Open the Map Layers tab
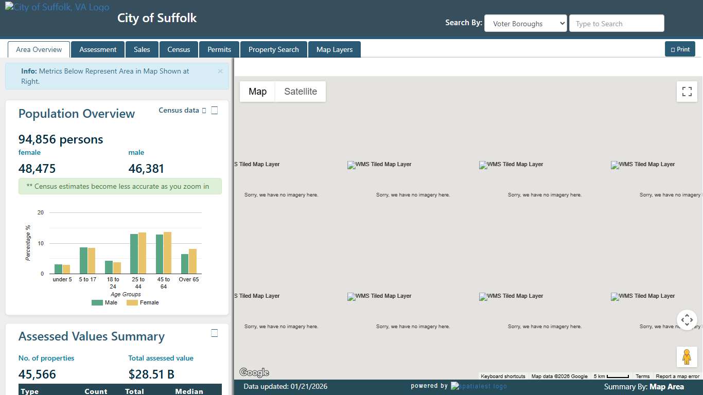Screen dimensions: 703x395 (x=334, y=49)
